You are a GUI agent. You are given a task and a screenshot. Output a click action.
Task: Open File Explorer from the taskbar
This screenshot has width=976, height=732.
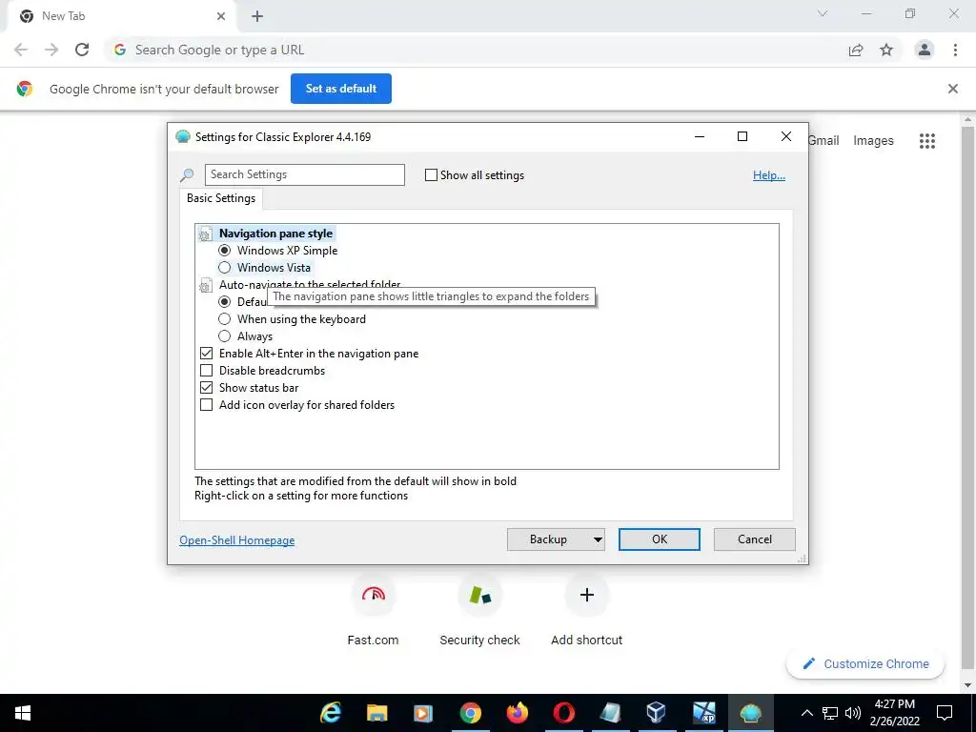point(376,713)
